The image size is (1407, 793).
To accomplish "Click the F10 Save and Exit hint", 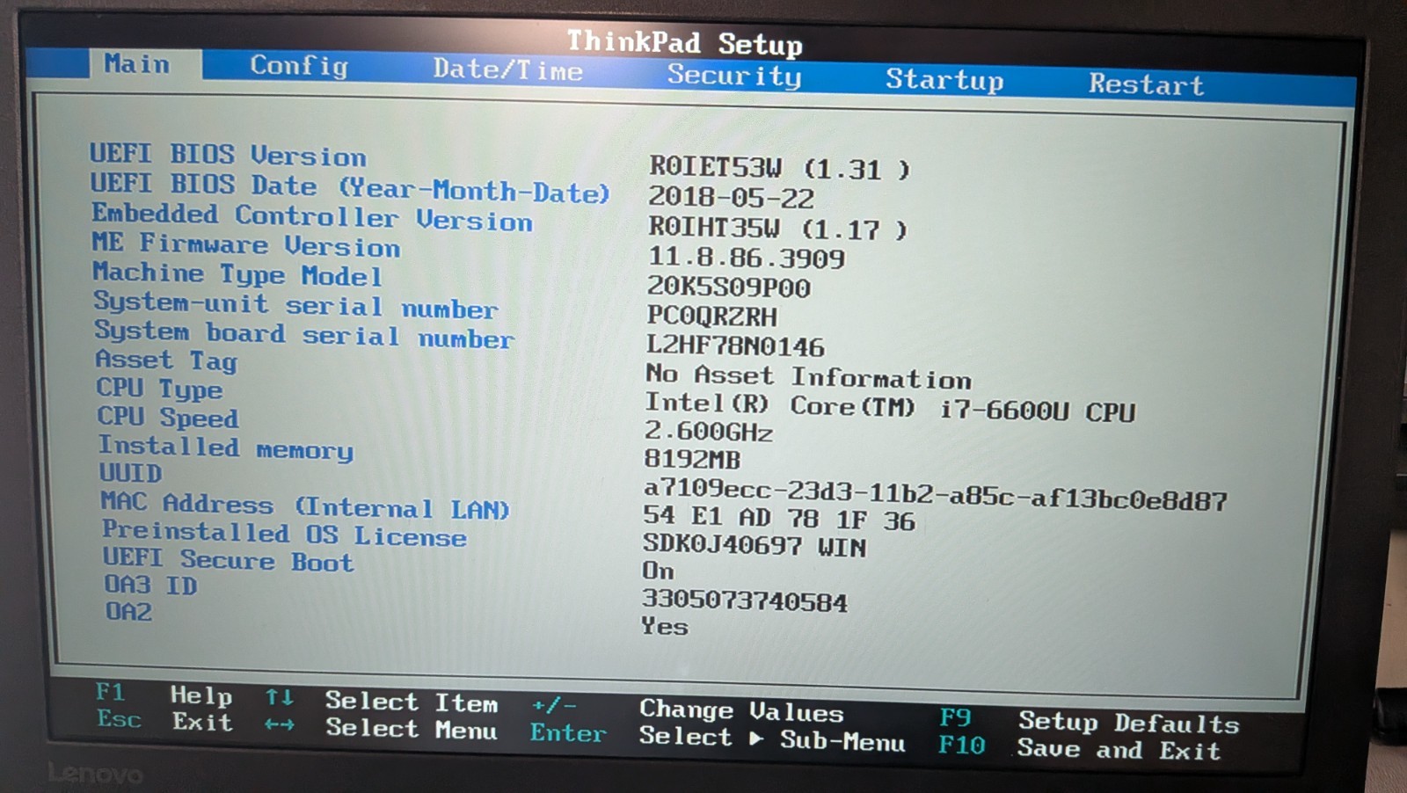I will coord(1080,747).
